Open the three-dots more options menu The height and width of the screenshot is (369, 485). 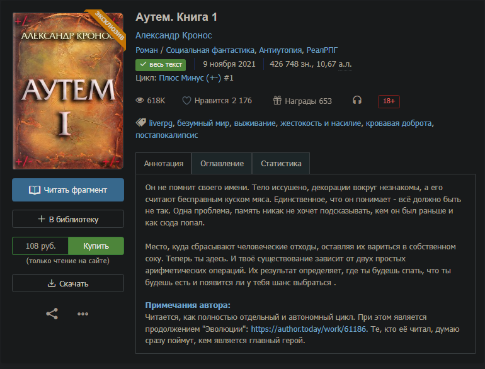tap(83, 313)
